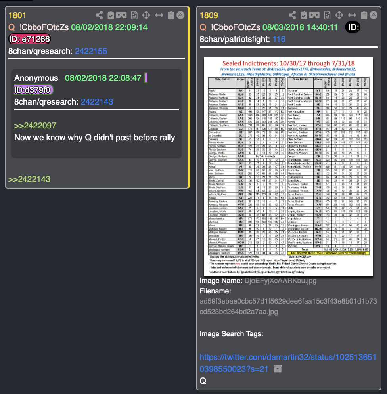
Task: Click the plain clipboard icon on post 1801
Action: click(171, 15)
